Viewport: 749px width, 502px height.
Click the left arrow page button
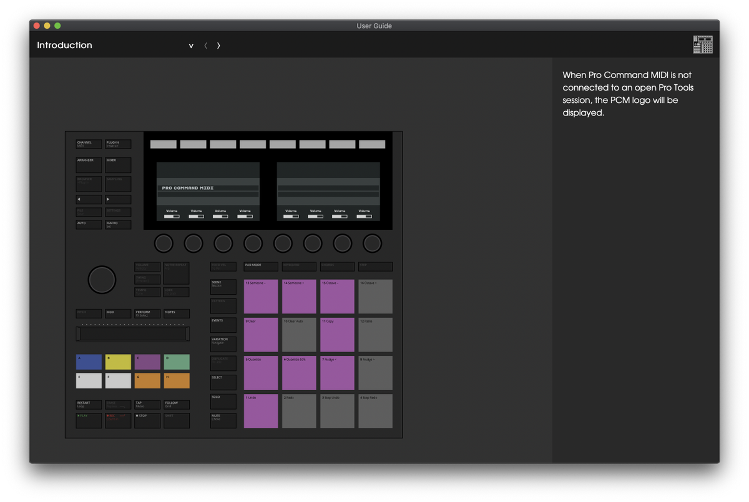[x=89, y=200]
